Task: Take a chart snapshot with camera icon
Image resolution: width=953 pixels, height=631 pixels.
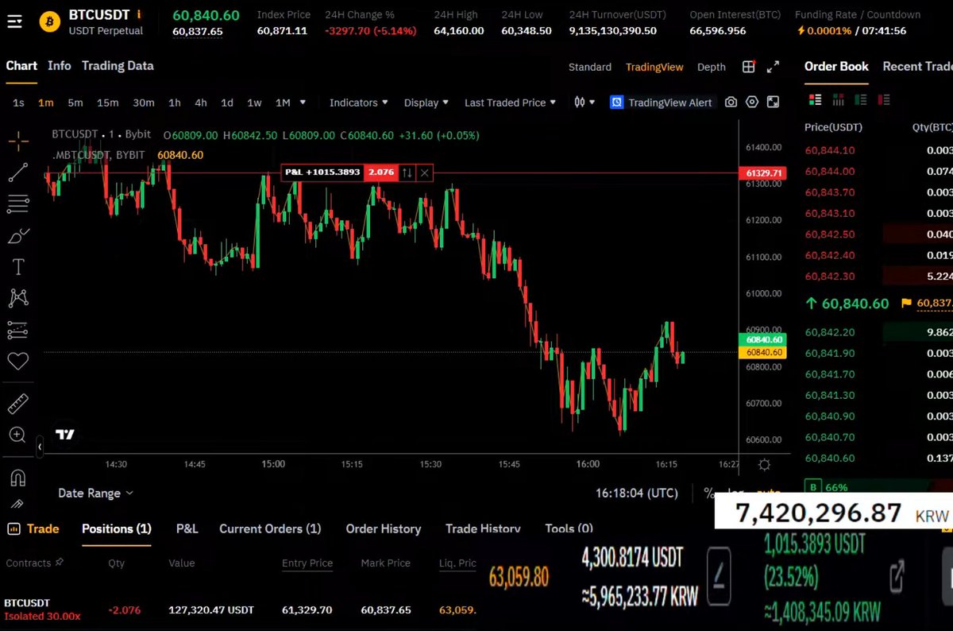Action: [731, 103]
